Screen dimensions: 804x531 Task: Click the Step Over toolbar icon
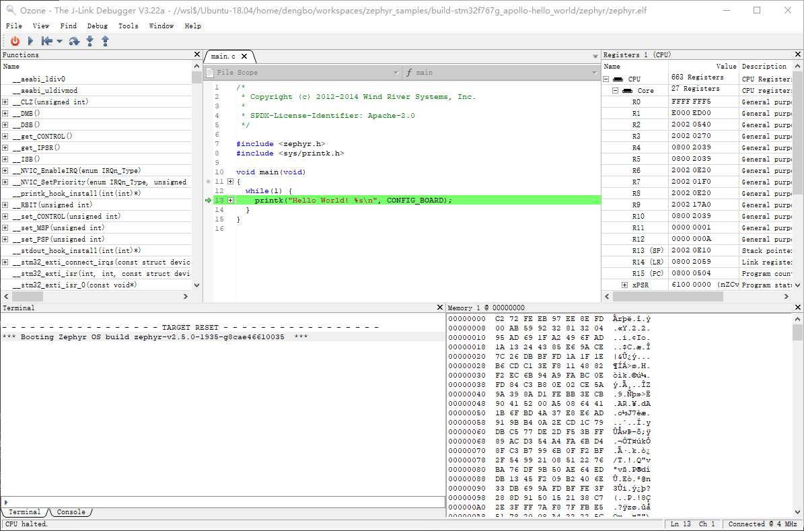click(x=75, y=41)
